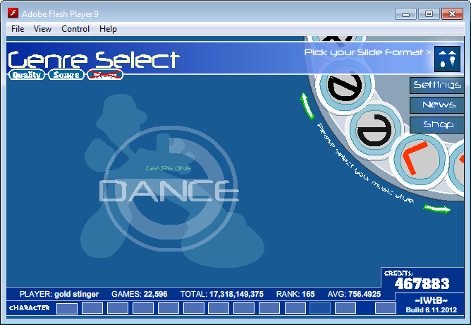Click the Build 6.11.2012 label

pyautogui.click(x=432, y=310)
